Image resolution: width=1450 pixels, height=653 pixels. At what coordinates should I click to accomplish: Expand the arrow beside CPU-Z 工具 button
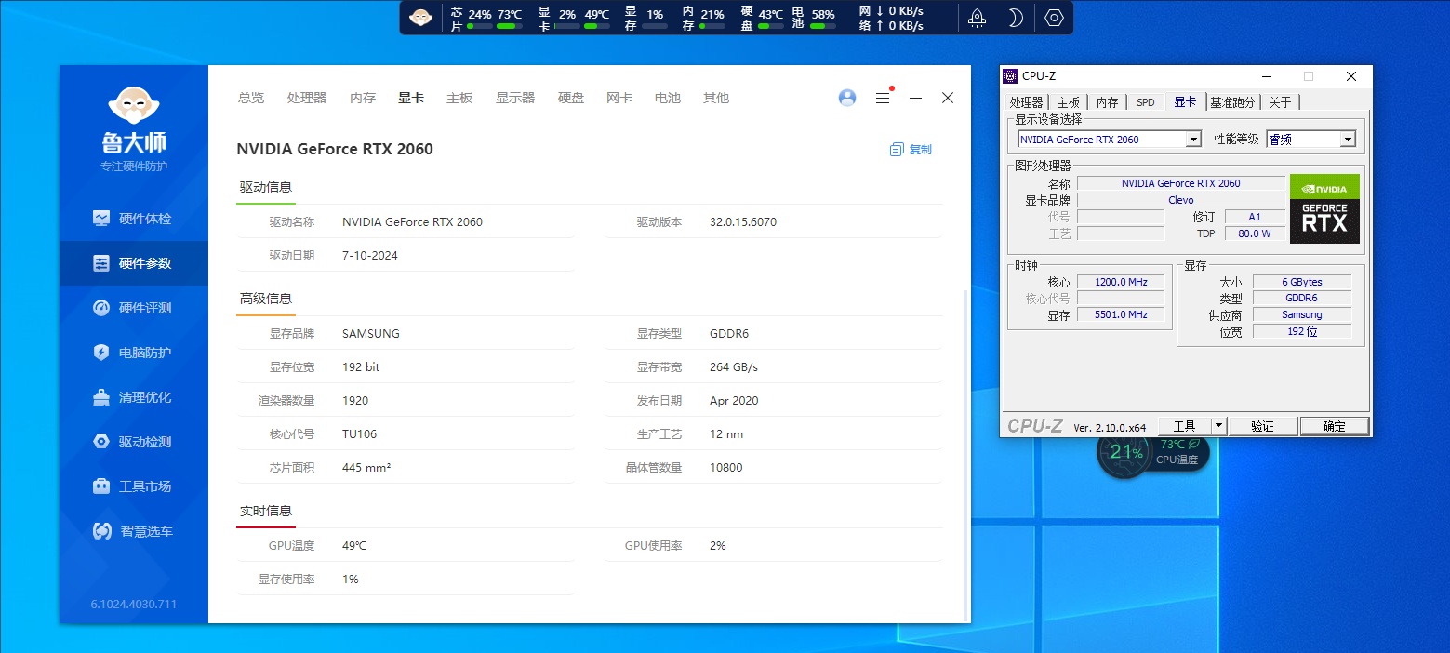coord(1218,426)
